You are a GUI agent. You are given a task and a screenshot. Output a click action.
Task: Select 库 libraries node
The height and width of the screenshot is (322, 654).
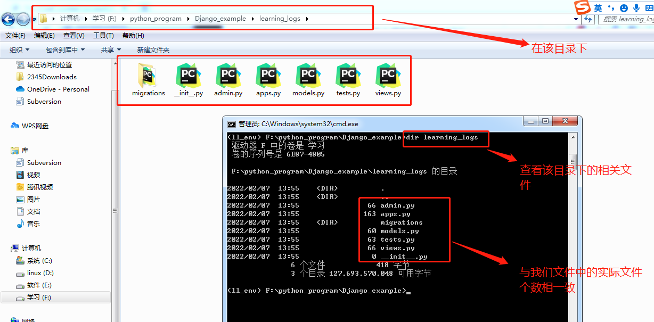(20, 150)
